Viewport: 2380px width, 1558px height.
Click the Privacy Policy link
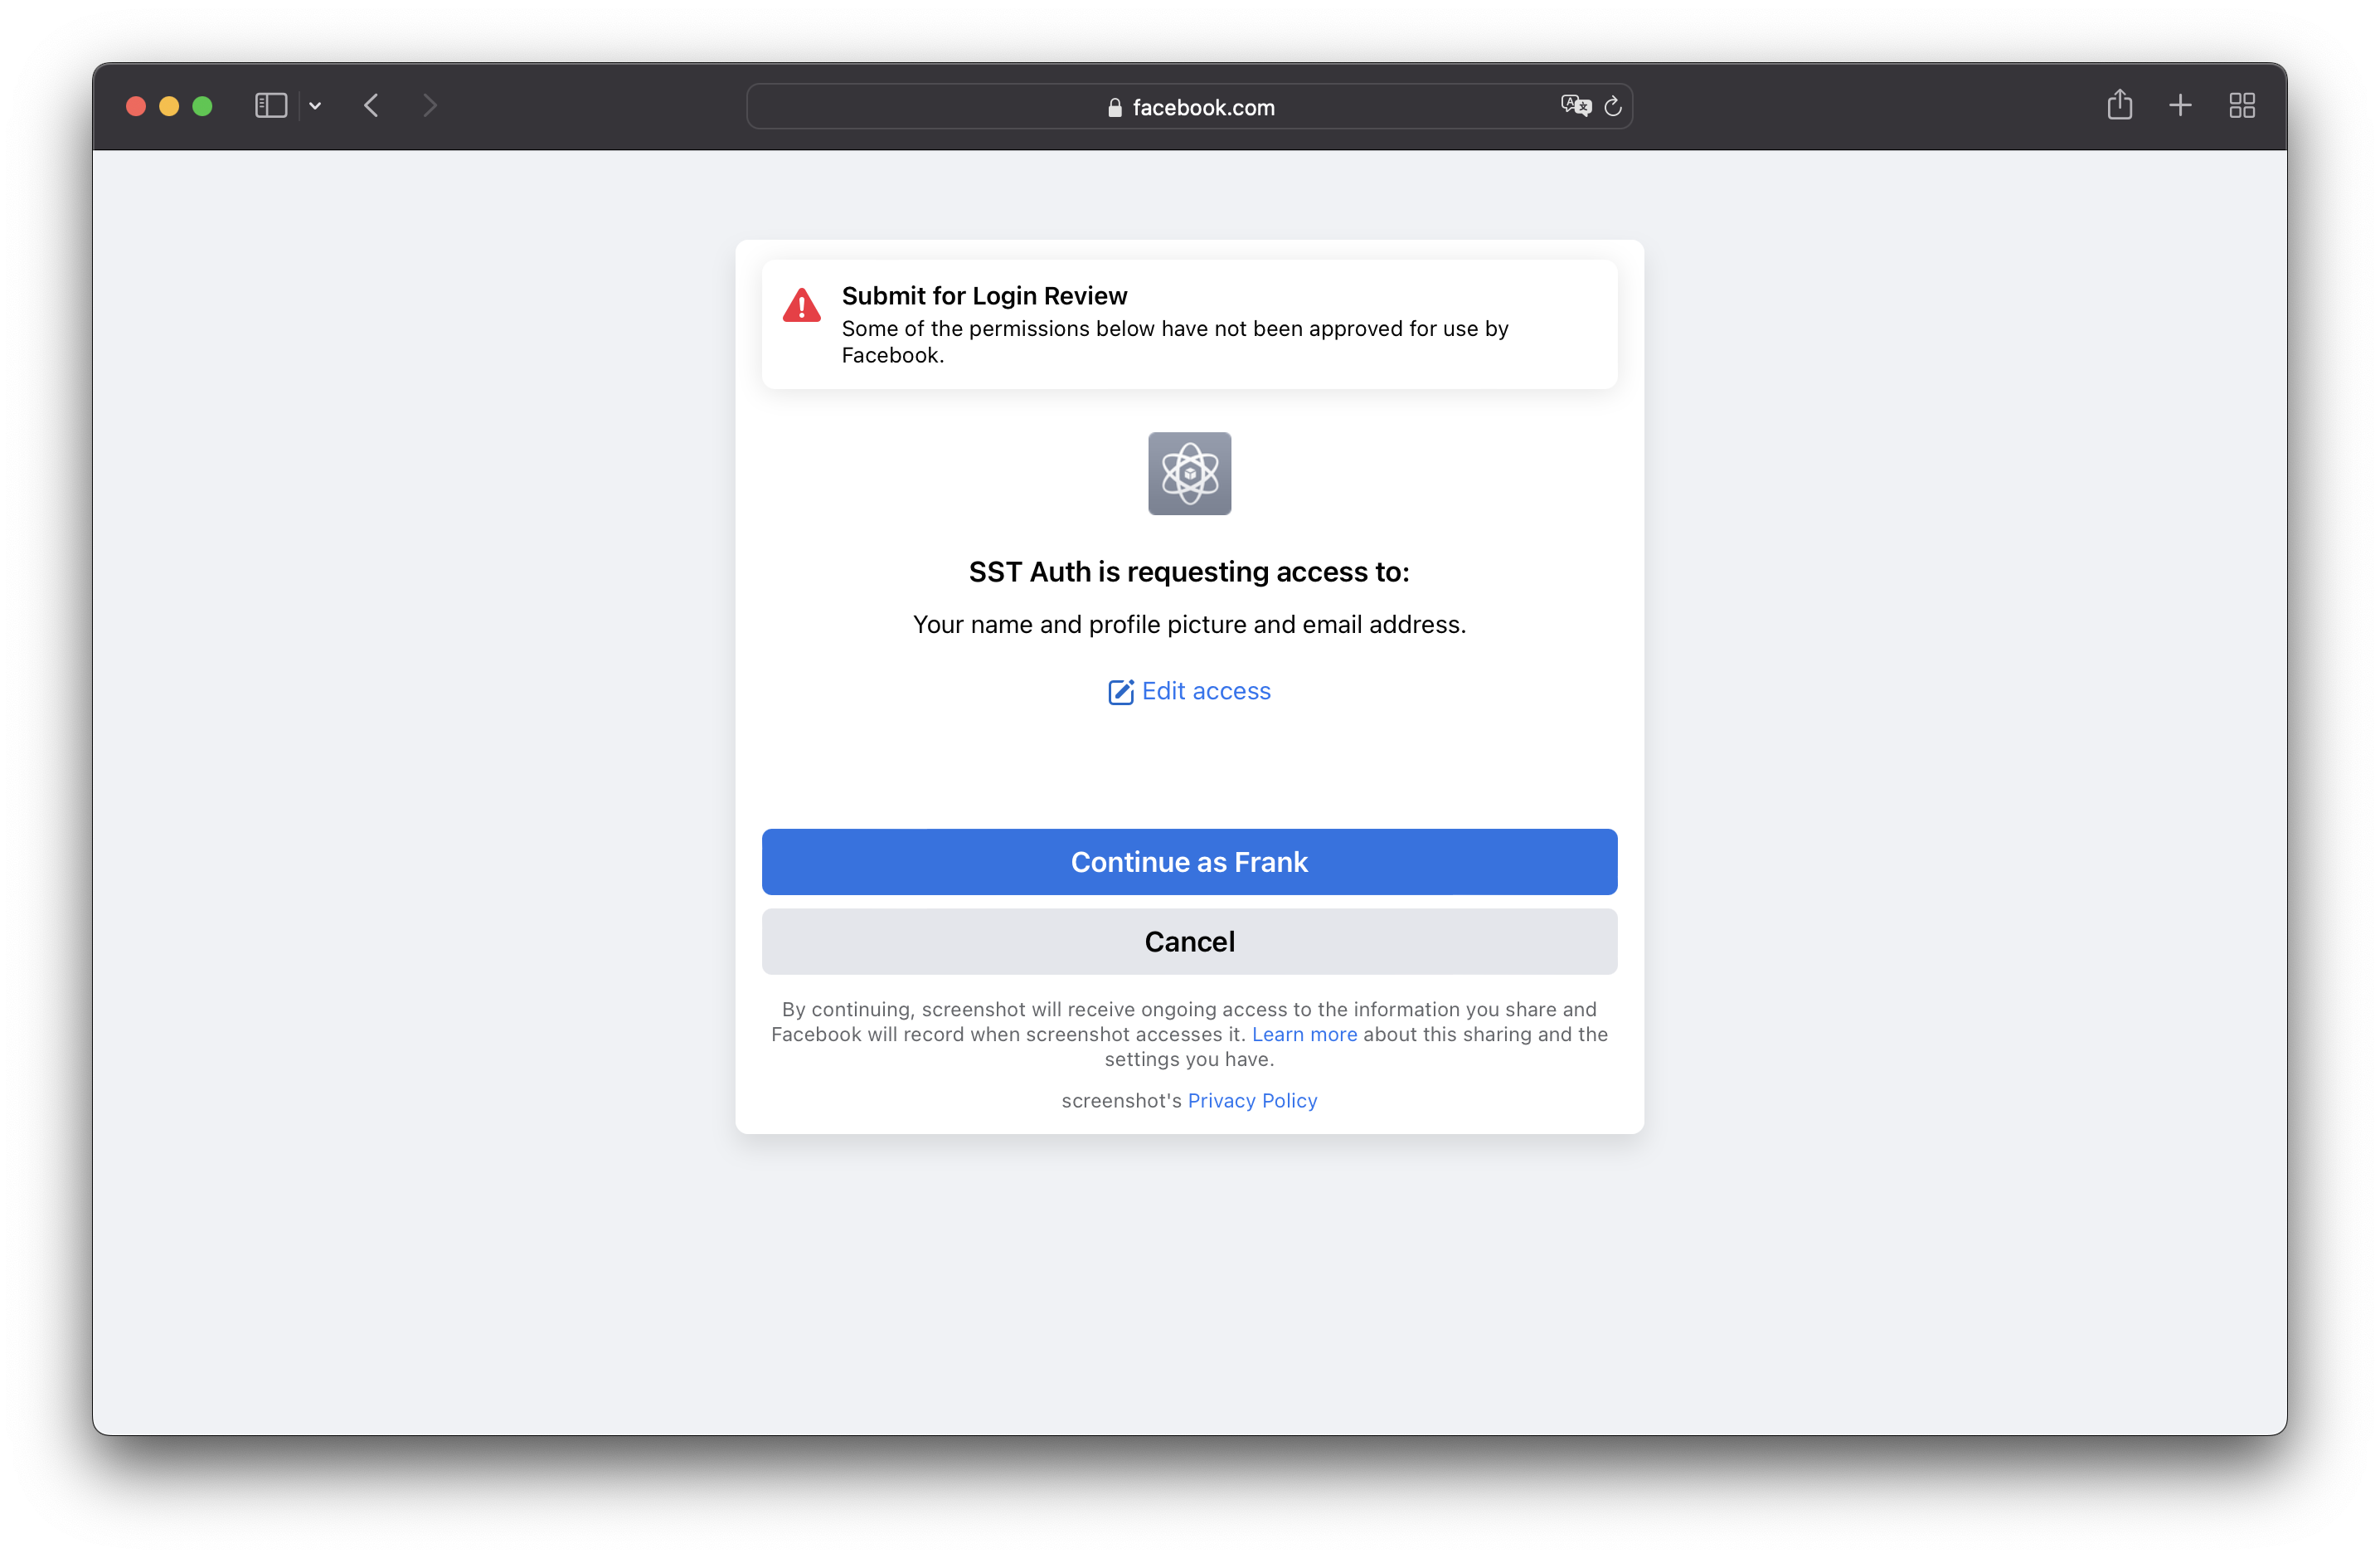coord(1252,1099)
